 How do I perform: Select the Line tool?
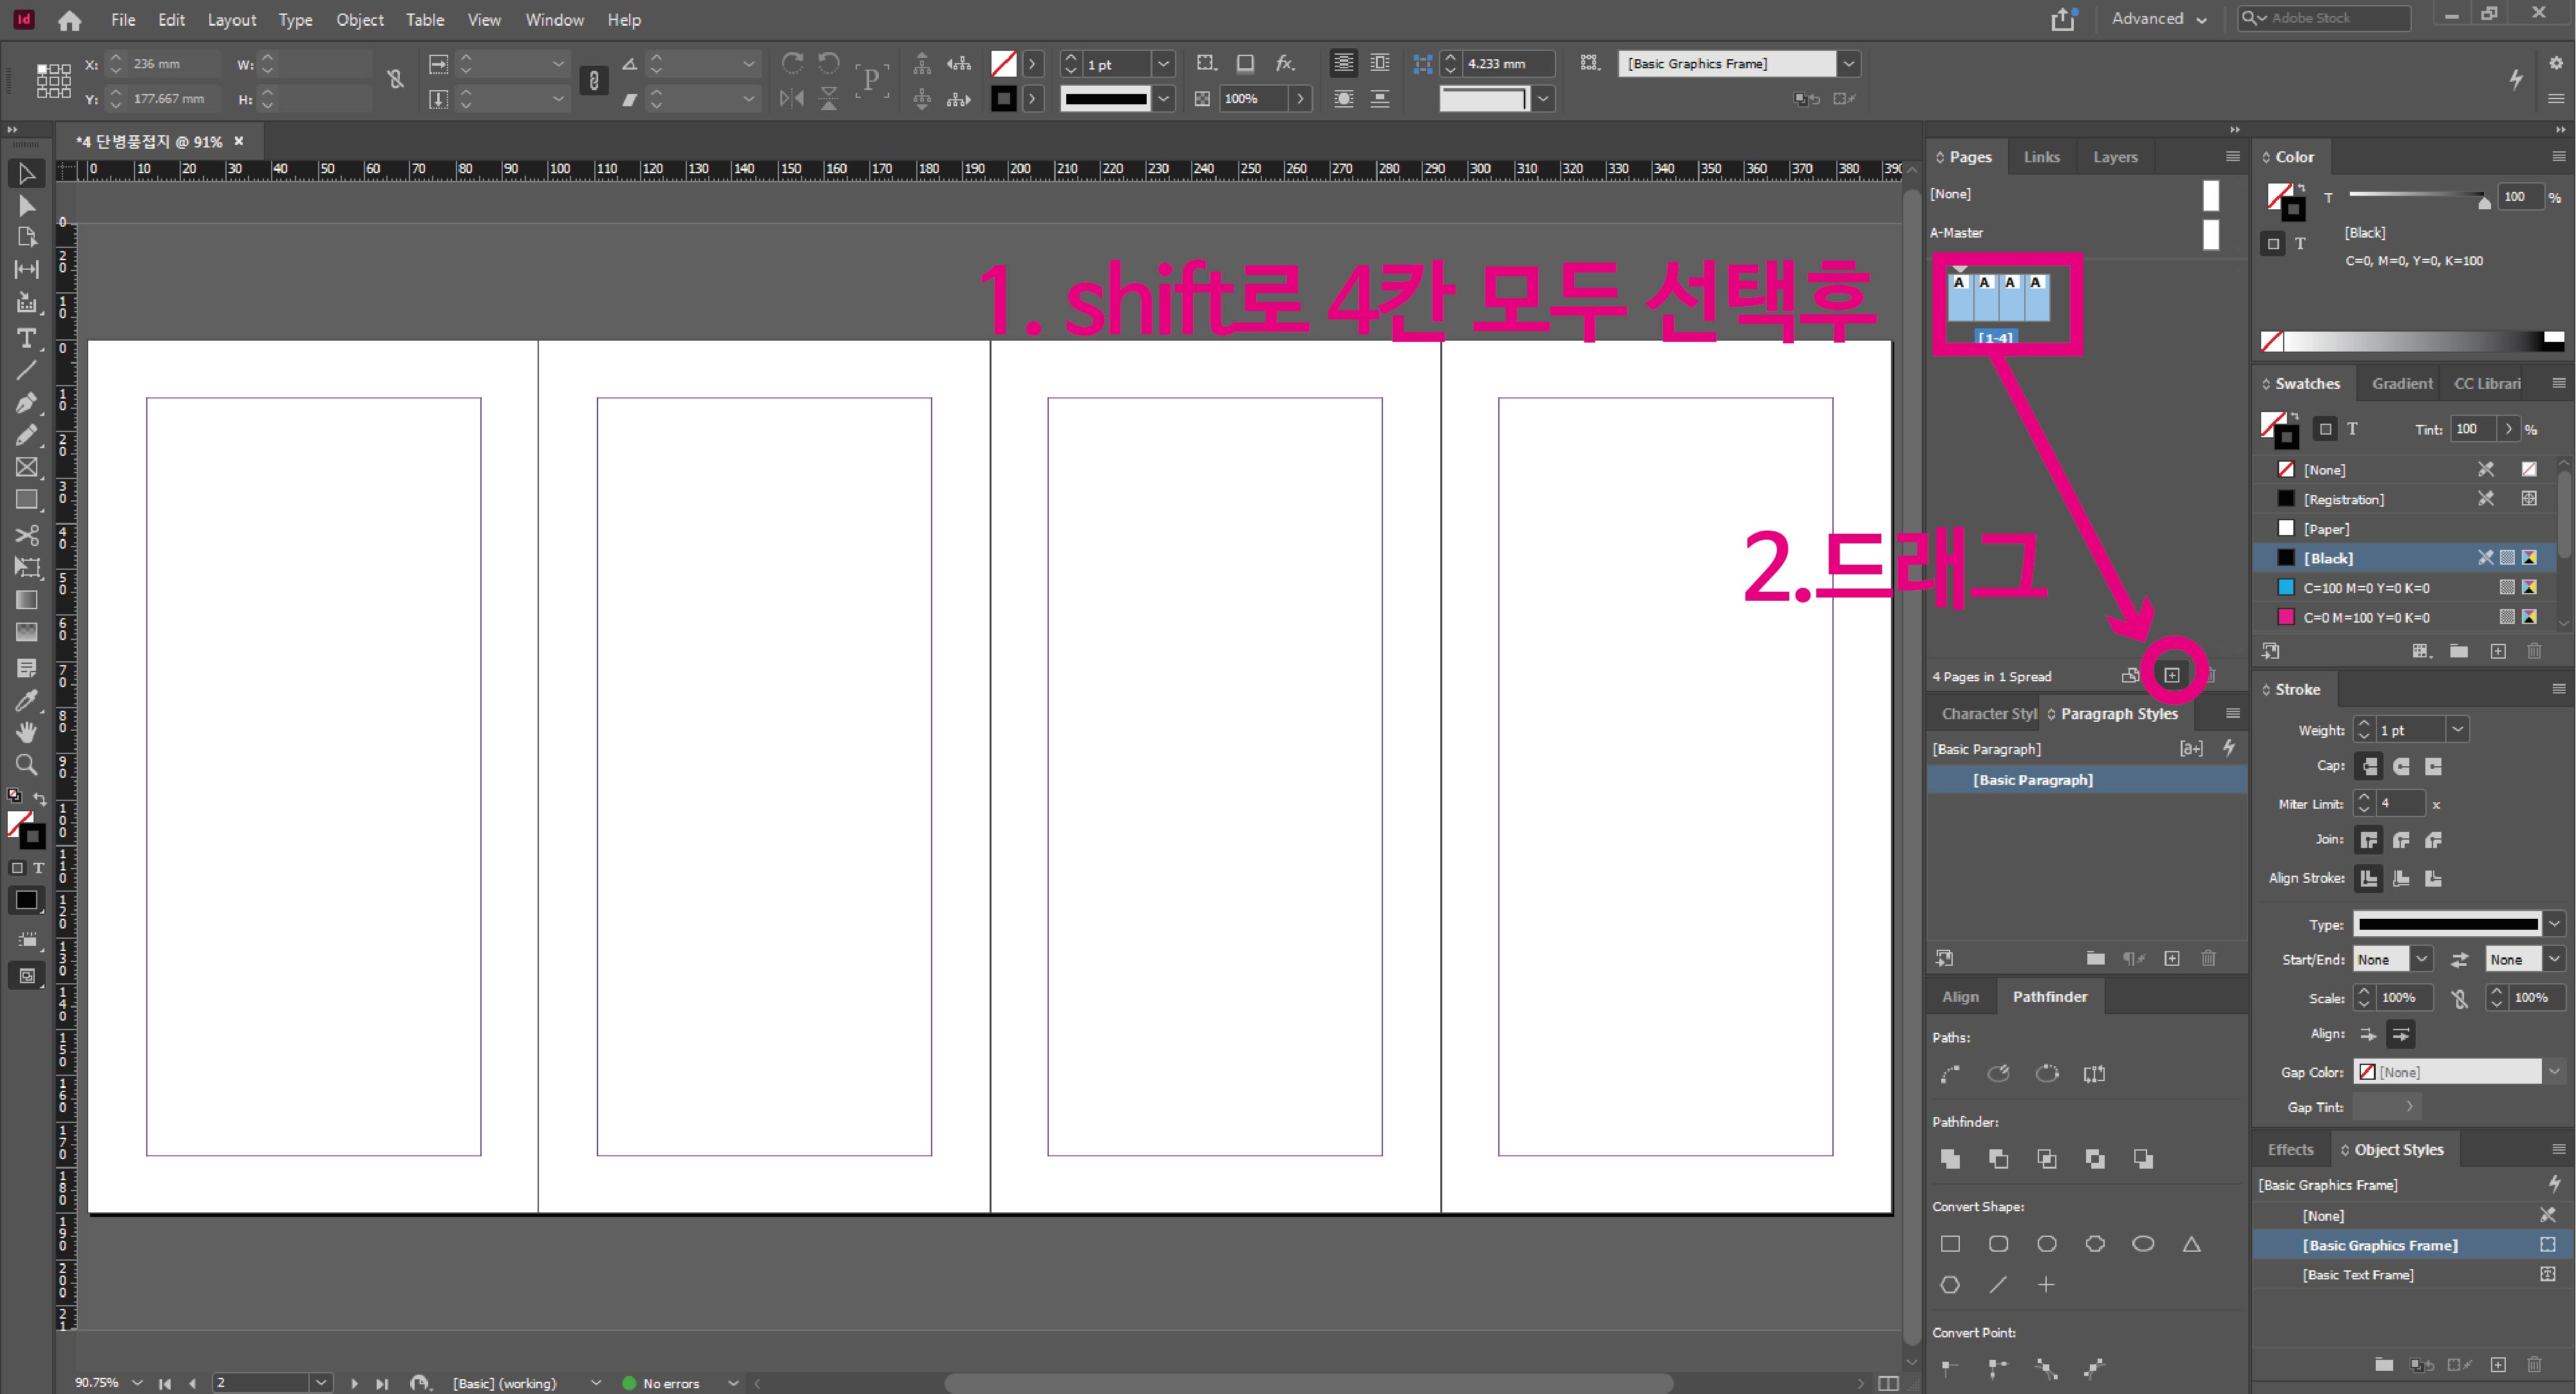[x=27, y=370]
